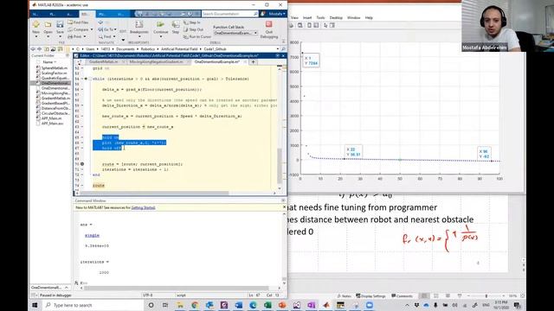Click the Save disk icon

point(60,25)
